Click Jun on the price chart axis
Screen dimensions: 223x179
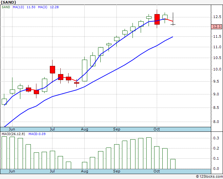(12, 129)
